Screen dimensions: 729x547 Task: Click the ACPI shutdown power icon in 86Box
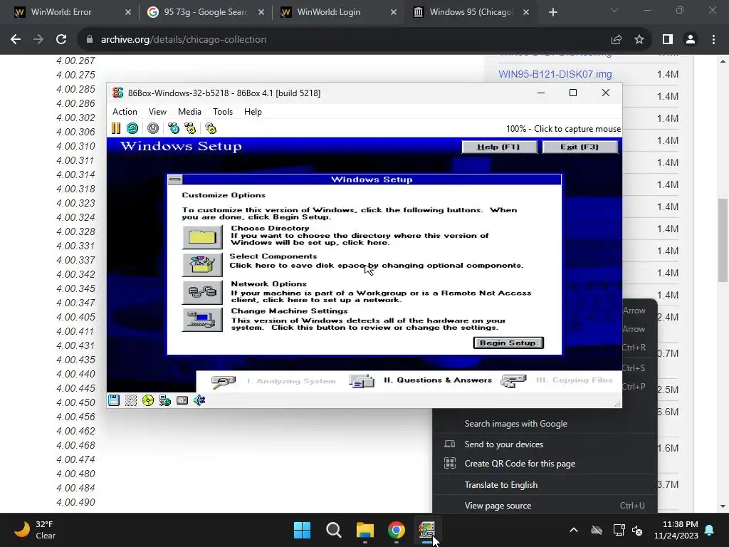153,128
